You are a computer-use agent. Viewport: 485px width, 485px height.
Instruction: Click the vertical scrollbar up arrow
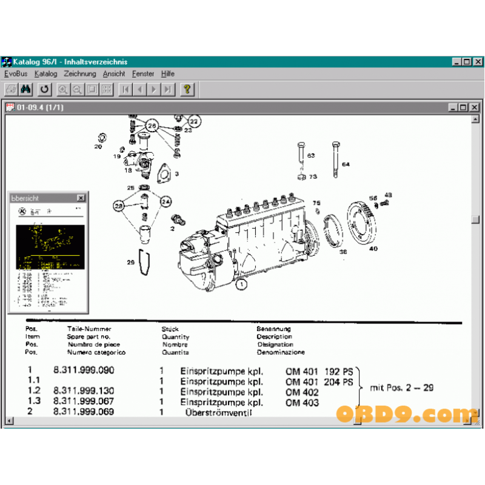click(x=475, y=119)
